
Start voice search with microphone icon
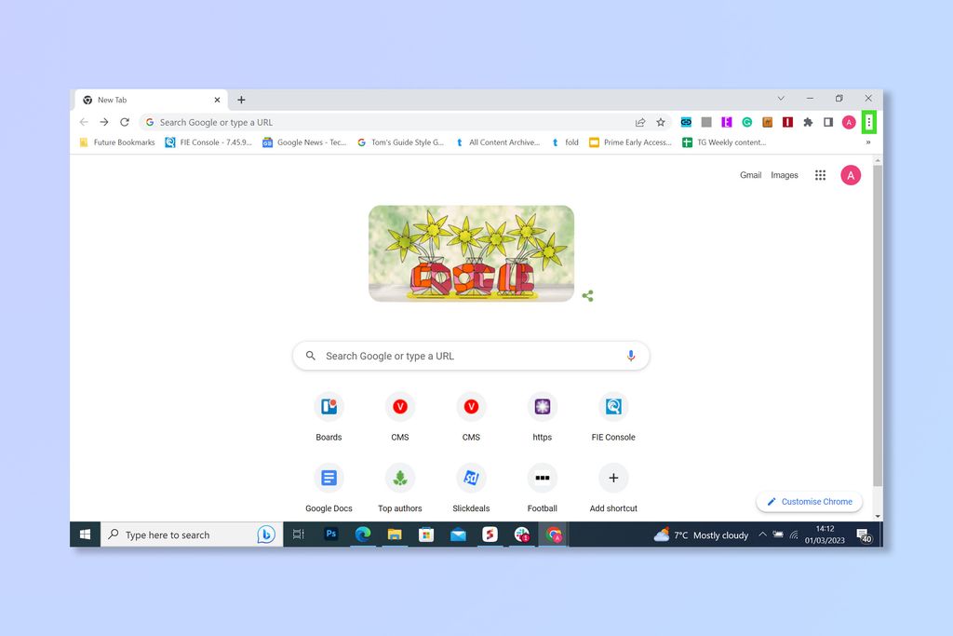pyautogui.click(x=631, y=356)
